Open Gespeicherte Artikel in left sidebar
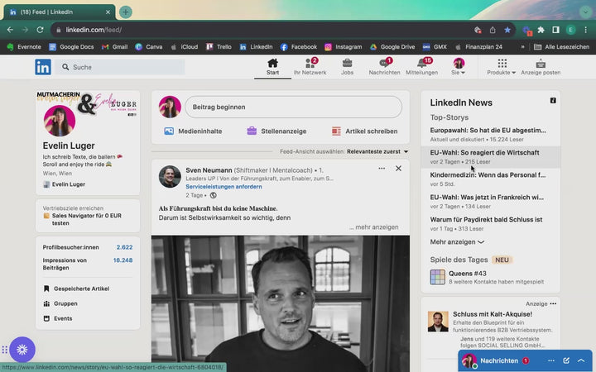Screen dimensions: 596x372 [x=81, y=289]
